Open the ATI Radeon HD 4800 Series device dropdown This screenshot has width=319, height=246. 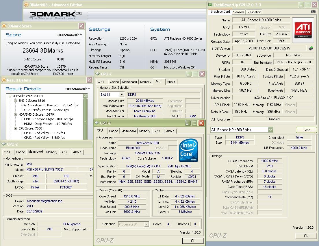pyautogui.click(x=270, y=130)
